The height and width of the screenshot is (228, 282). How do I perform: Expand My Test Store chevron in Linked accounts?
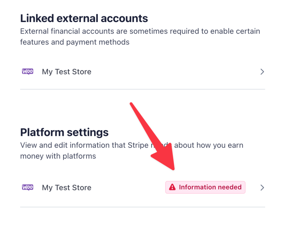(x=262, y=72)
